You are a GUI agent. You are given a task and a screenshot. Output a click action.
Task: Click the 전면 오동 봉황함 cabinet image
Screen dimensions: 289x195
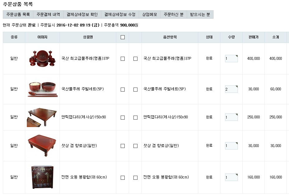(42, 177)
